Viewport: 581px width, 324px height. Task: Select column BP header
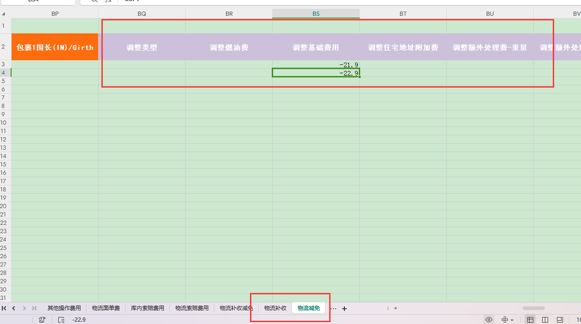(x=55, y=14)
